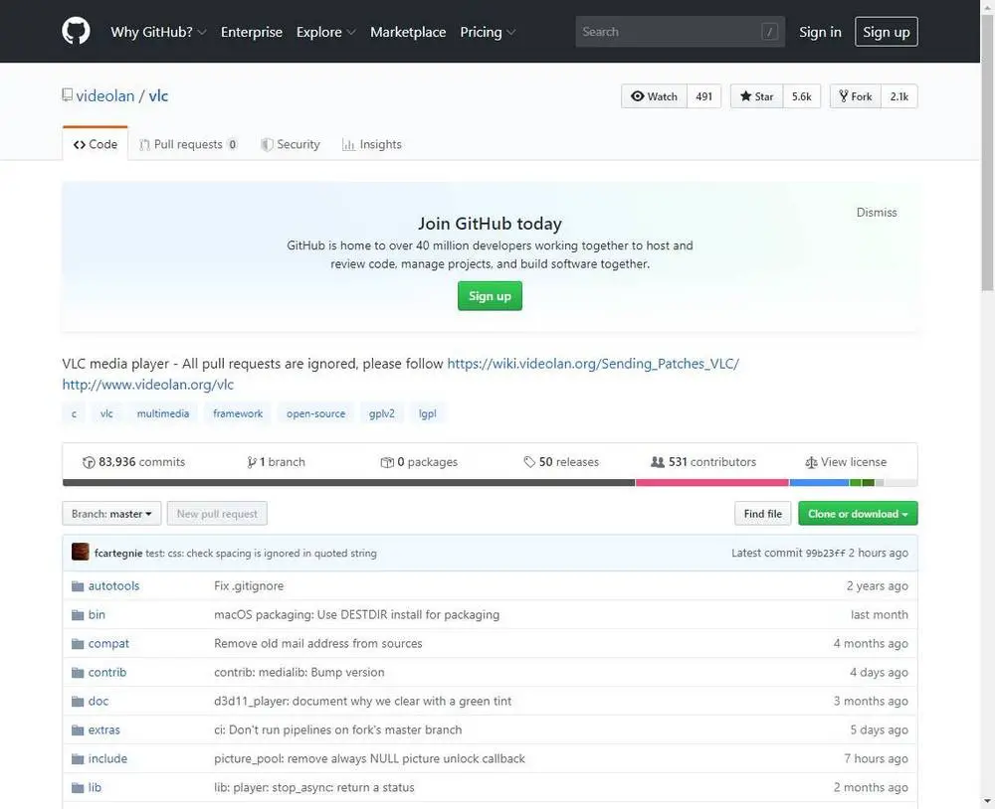The width and height of the screenshot is (995, 809).
Task: Click Find file button
Action: (x=763, y=514)
